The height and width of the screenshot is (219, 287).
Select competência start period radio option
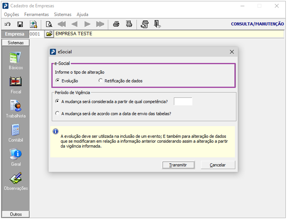pyautogui.click(x=57, y=101)
